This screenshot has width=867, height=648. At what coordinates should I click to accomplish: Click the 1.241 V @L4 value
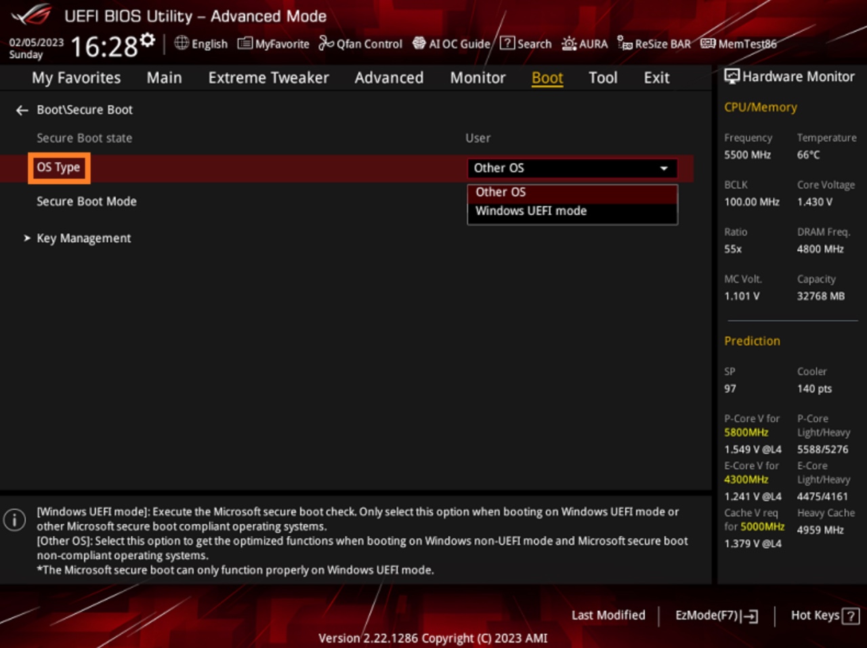tap(753, 496)
